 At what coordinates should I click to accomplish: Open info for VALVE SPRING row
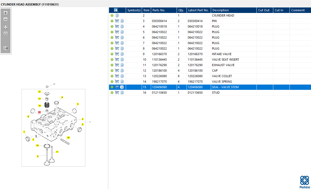coord(122,82)
